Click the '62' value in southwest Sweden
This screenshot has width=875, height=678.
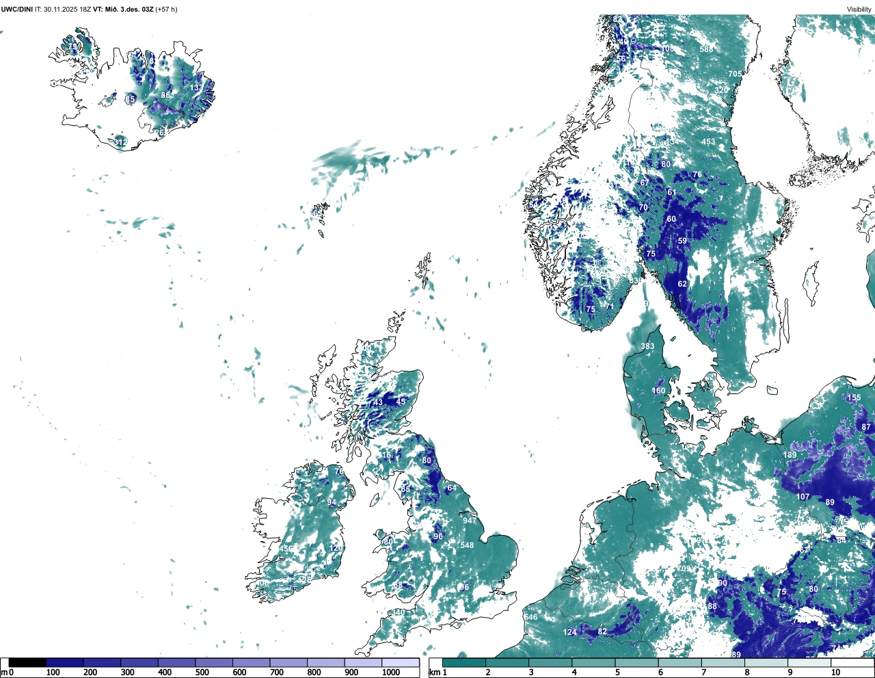click(682, 284)
